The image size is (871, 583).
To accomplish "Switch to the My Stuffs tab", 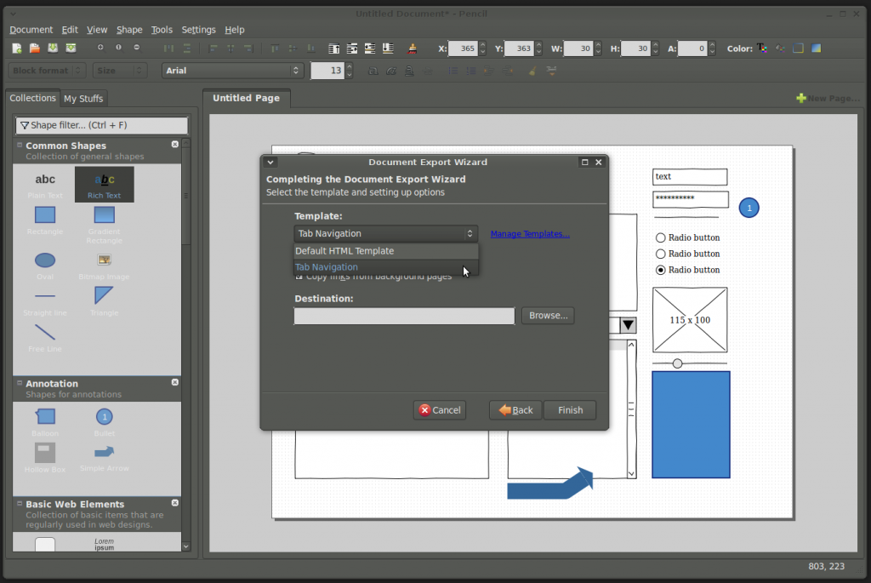I will [83, 98].
